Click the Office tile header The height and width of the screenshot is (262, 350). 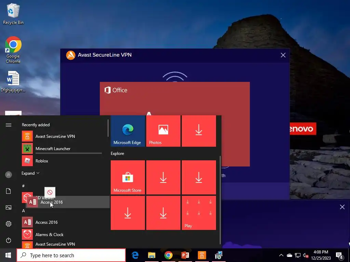coord(116,90)
